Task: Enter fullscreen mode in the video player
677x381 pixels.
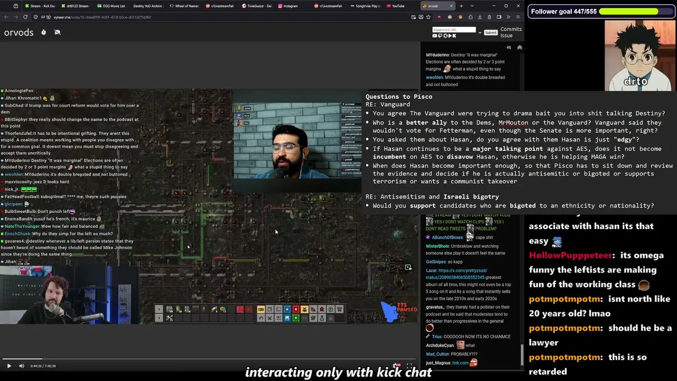Action: coord(409,366)
